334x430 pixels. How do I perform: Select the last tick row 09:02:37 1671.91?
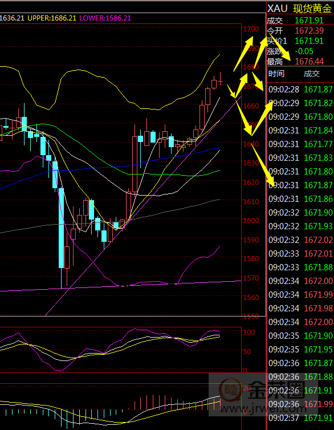coord(300,417)
